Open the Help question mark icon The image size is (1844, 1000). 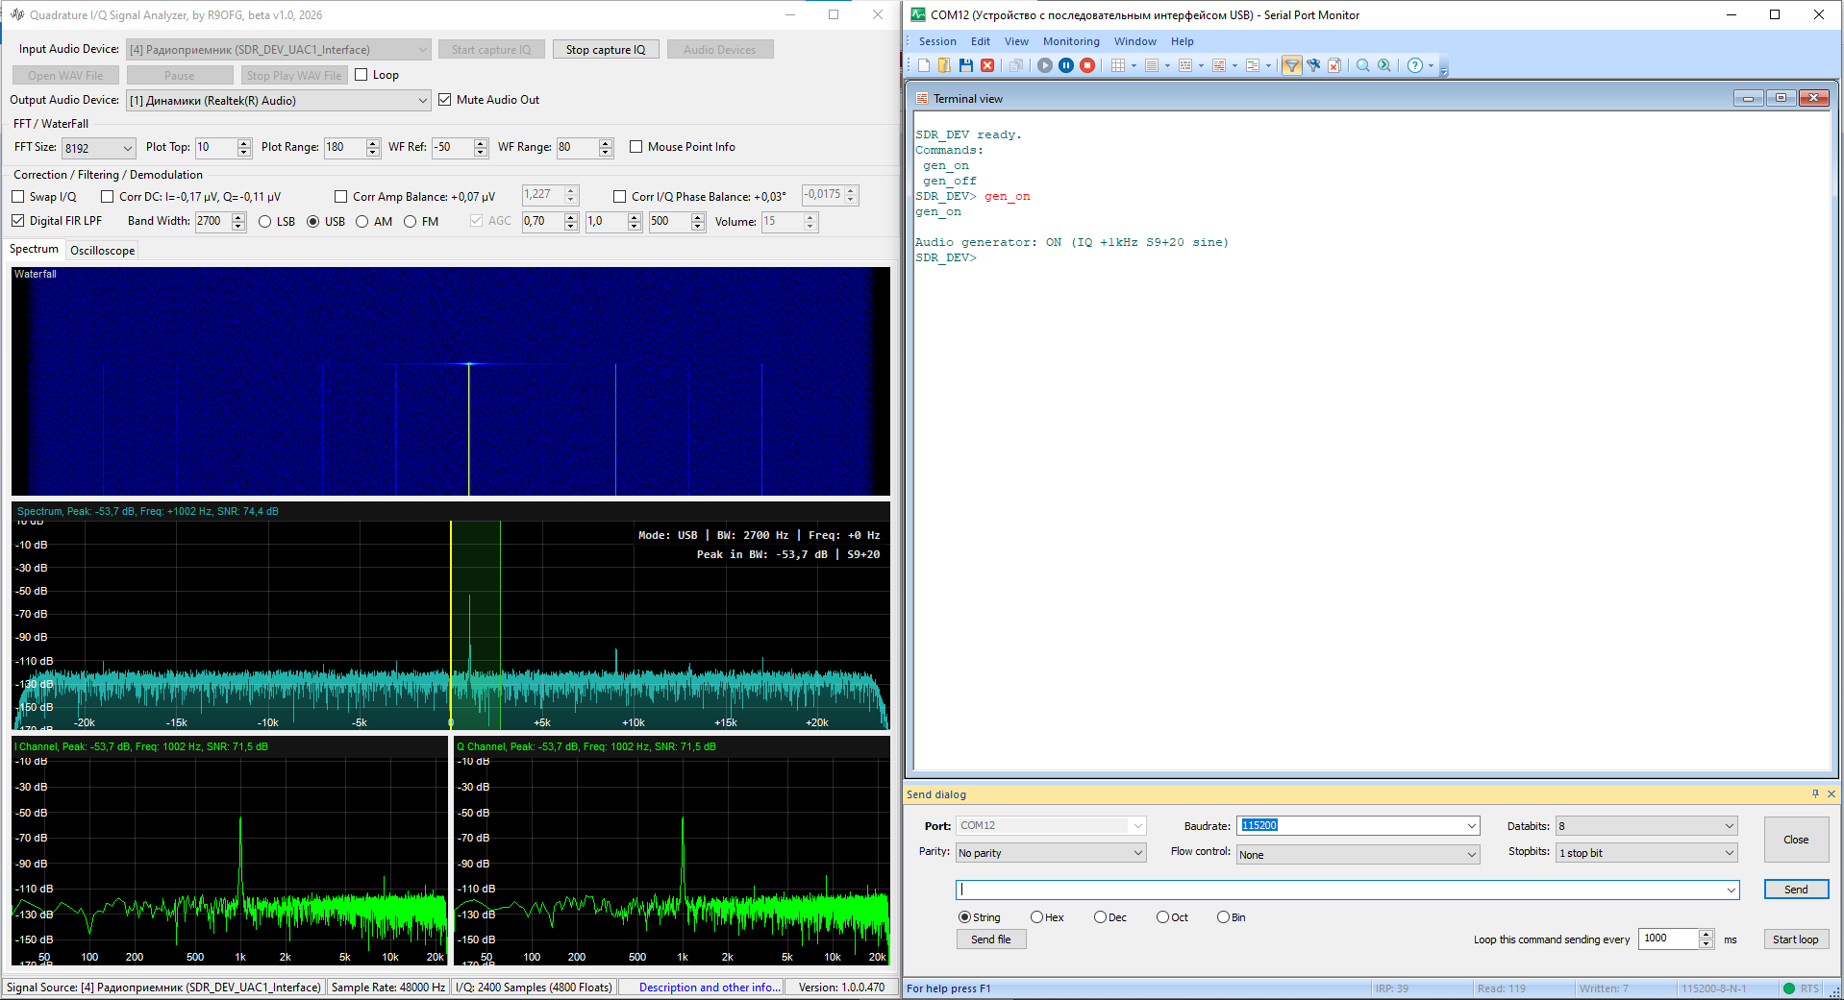pyautogui.click(x=1414, y=65)
